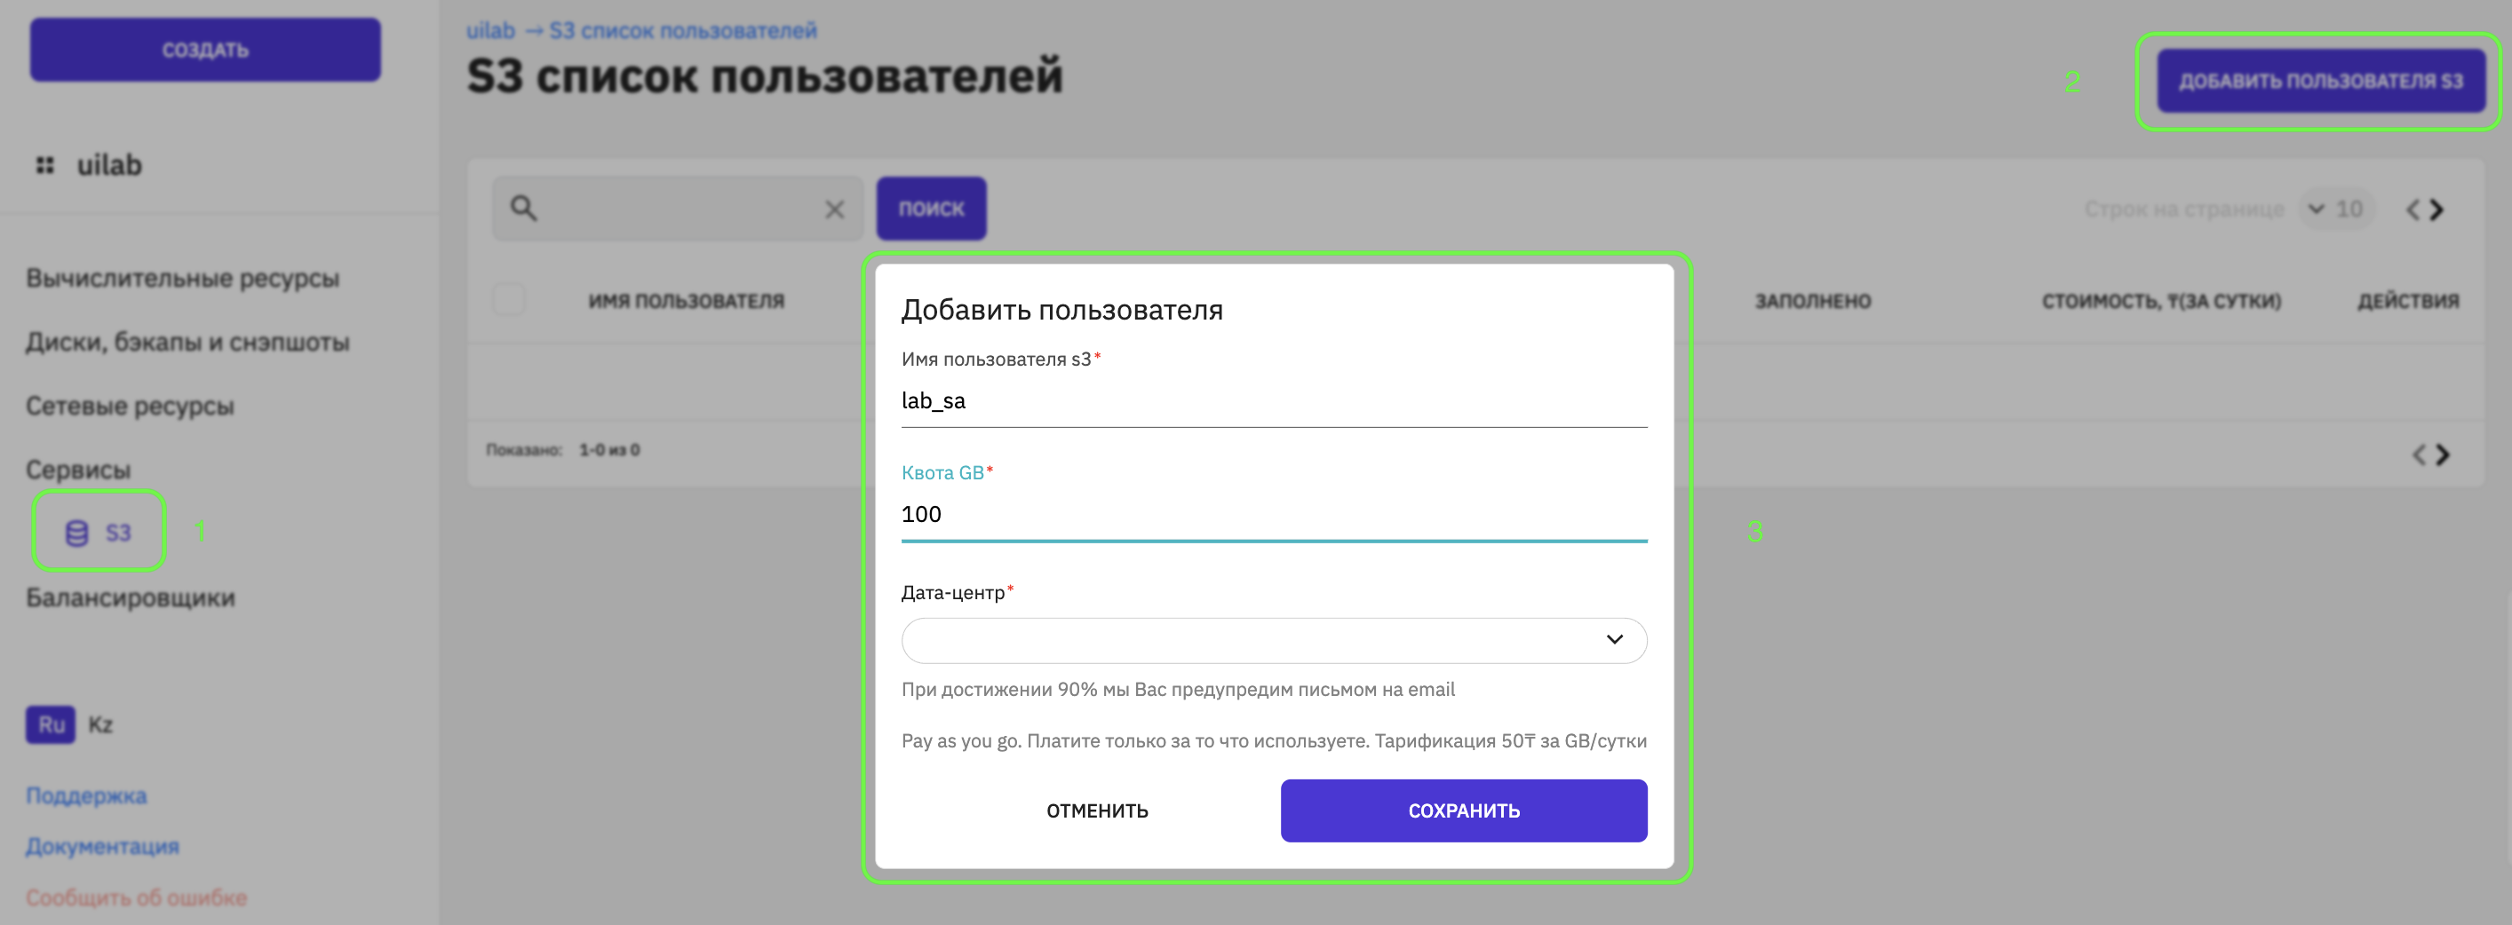The height and width of the screenshot is (925, 2512).
Task: Expand the rows per page selector
Action: click(2336, 209)
